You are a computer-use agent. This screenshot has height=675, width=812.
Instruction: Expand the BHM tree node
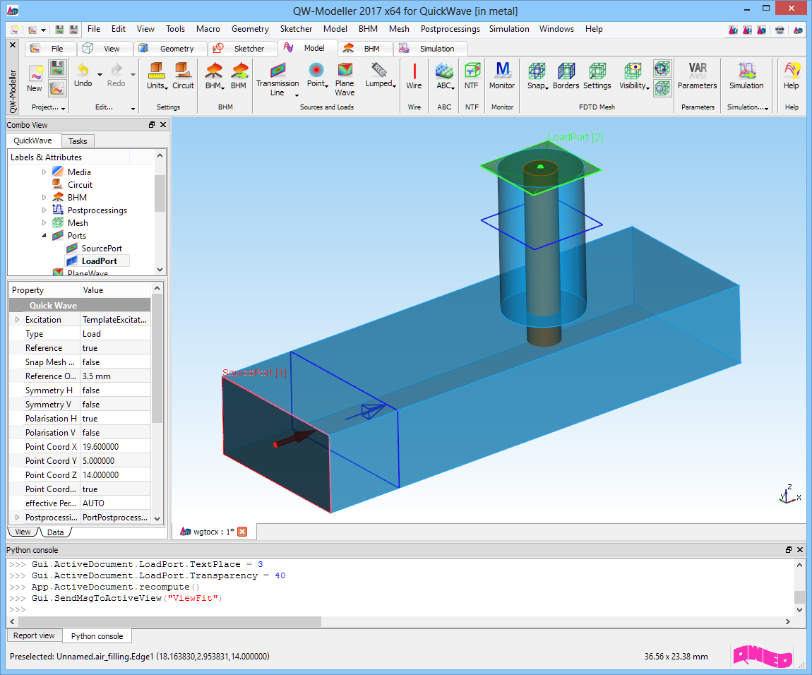tap(44, 198)
